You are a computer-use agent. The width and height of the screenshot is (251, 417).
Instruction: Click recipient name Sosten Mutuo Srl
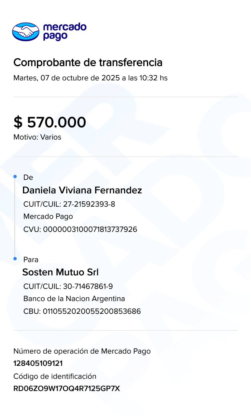tap(60, 272)
